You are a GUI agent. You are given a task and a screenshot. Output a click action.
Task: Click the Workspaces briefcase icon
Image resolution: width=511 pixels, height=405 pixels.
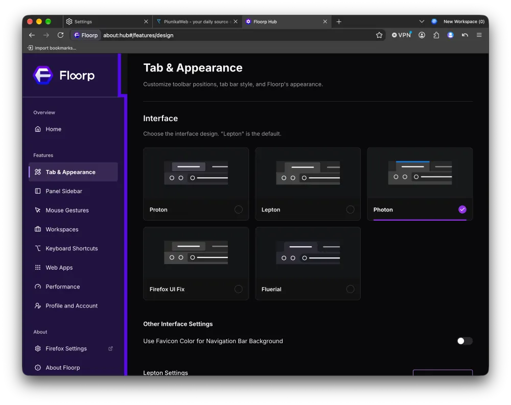[x=38, y=229]
